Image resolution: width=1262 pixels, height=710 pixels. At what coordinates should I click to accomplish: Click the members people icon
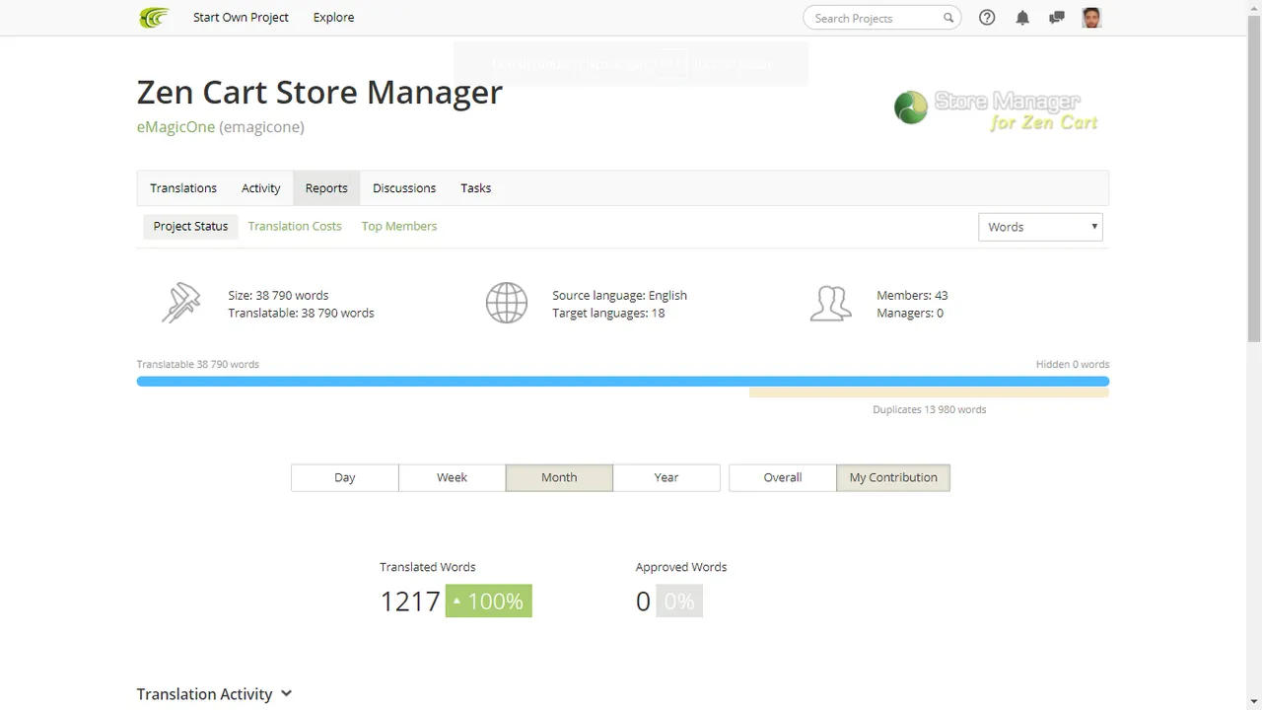coord(830,303)
